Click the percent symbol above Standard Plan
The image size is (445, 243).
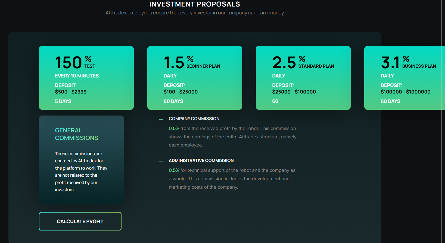point(302,59)
